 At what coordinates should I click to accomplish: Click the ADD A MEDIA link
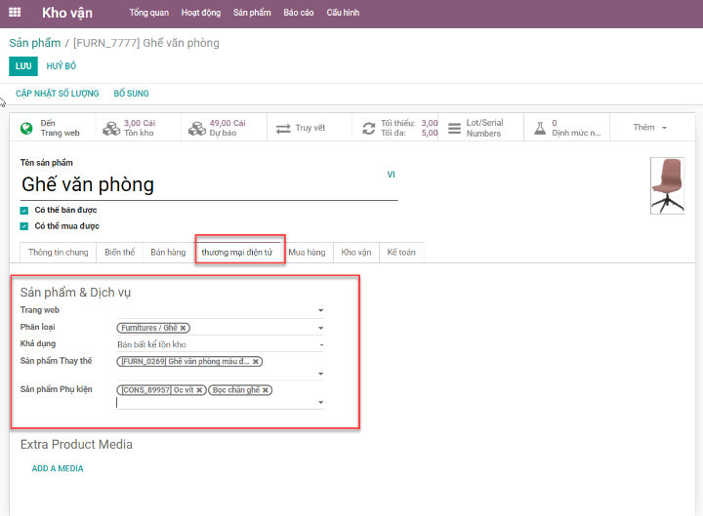[x=58, y=468]
